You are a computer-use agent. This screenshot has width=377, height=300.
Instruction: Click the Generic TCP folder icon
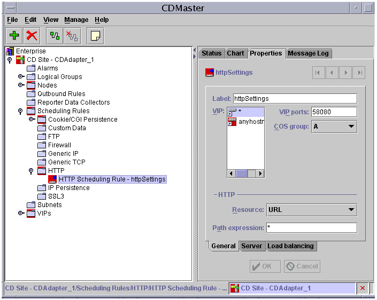(x=42, y=162)
